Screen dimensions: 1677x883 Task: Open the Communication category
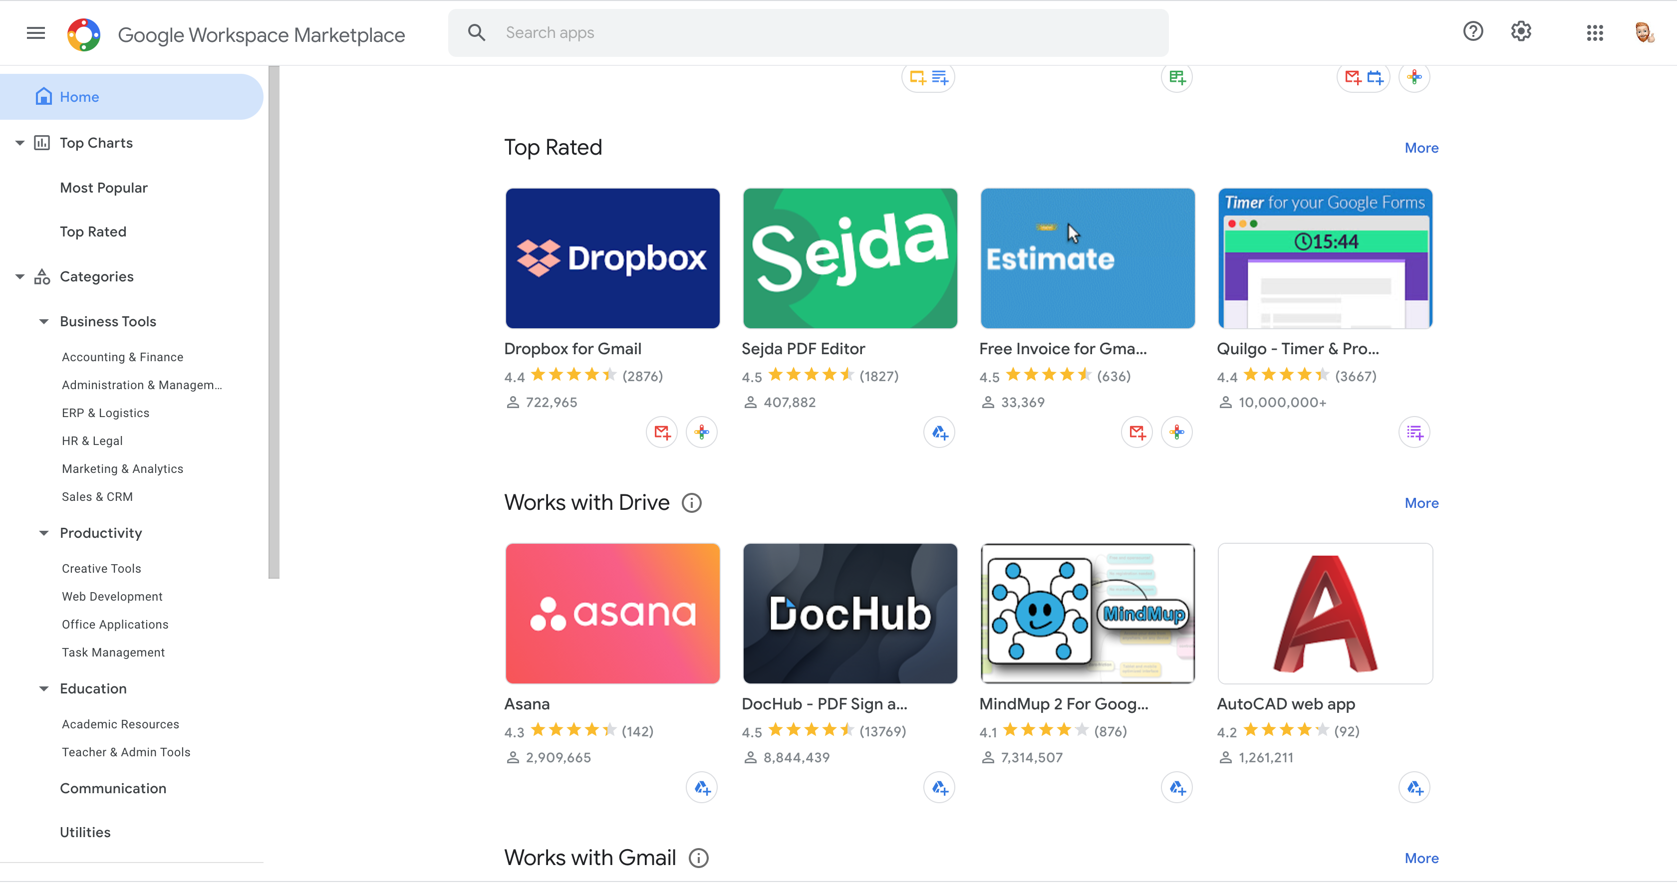(x=113, y=789)
